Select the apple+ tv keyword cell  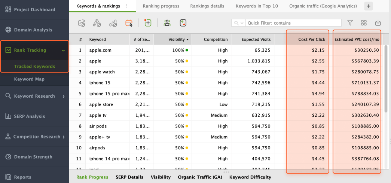pyautogui.click(x=108, y=137)
